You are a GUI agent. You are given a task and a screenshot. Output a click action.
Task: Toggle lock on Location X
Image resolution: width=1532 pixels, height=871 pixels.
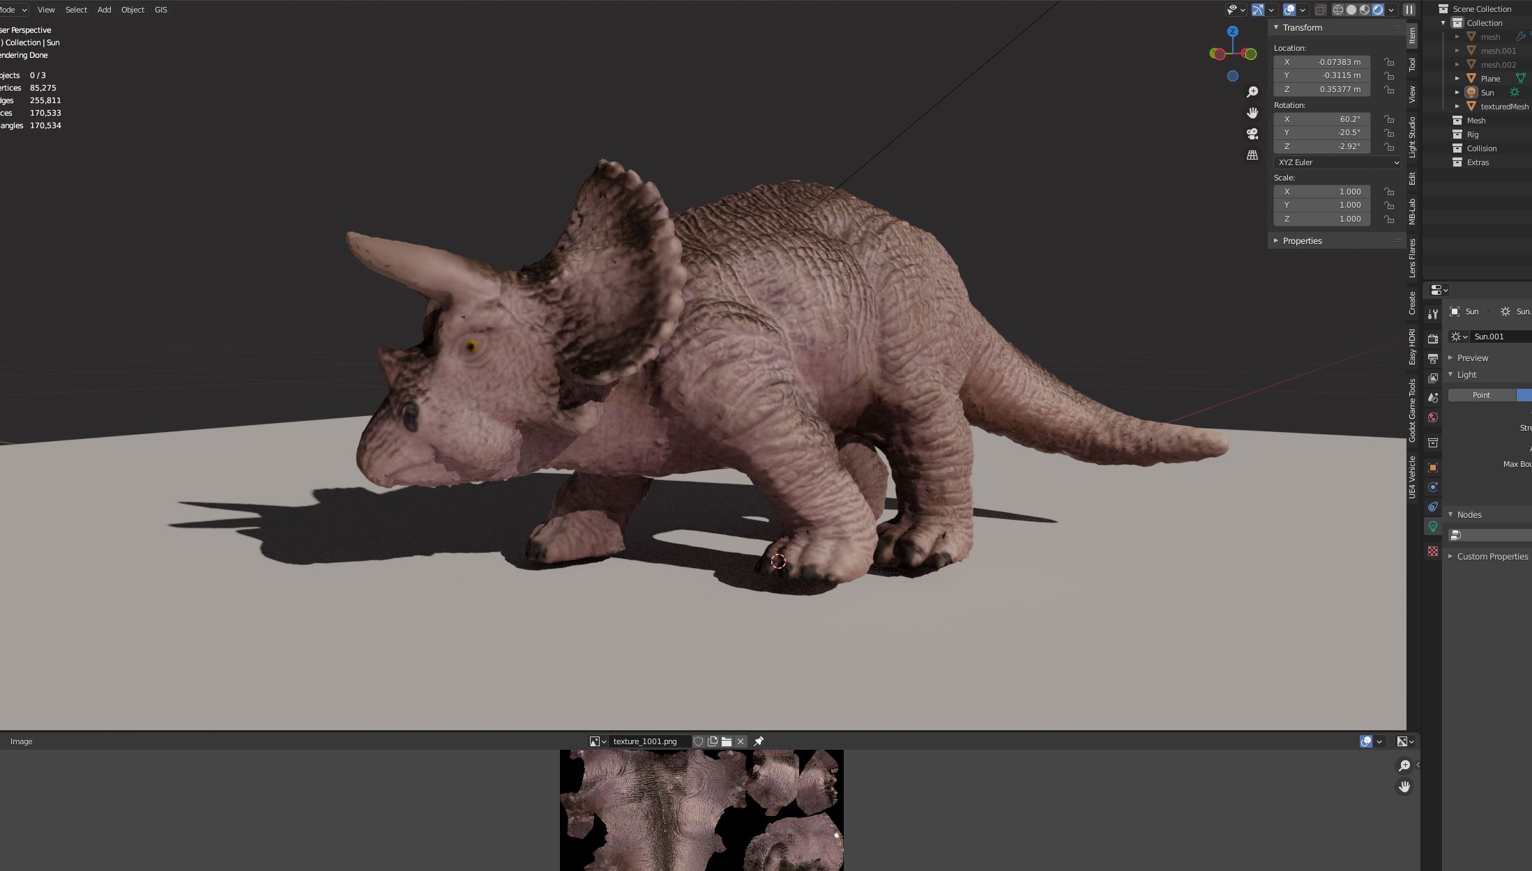[1389, 62]
